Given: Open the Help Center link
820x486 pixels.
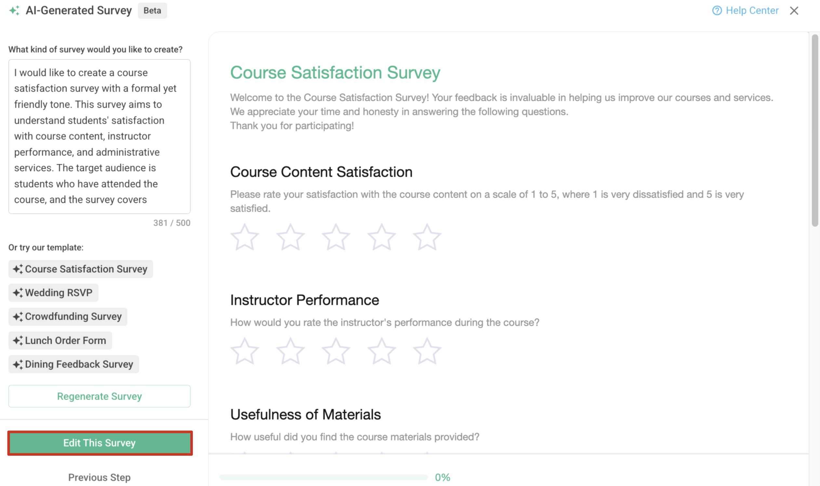Looking at the screenshot, I should (752, 10).
